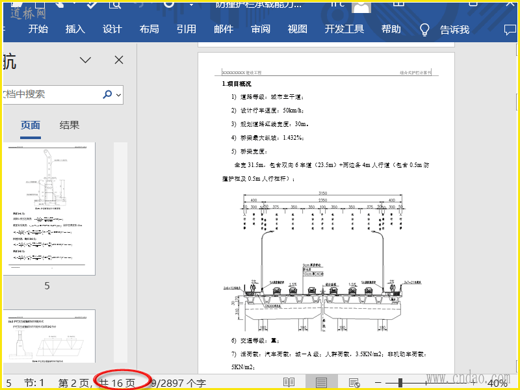This screenshot has width=520, height=390.
Task: Click 节: 1 section indicator in status bar
Action: tap(34, 383)
